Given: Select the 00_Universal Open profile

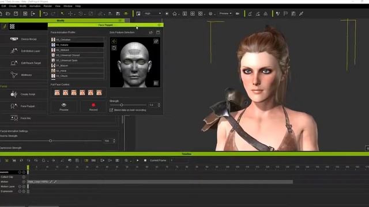Looking at the screenshot, I should point(77,60).
